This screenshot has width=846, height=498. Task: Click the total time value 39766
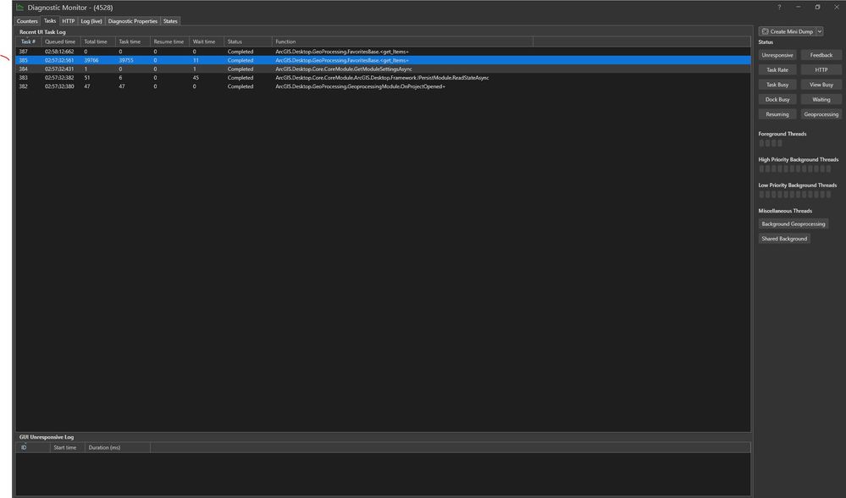(x=91, y=60)
